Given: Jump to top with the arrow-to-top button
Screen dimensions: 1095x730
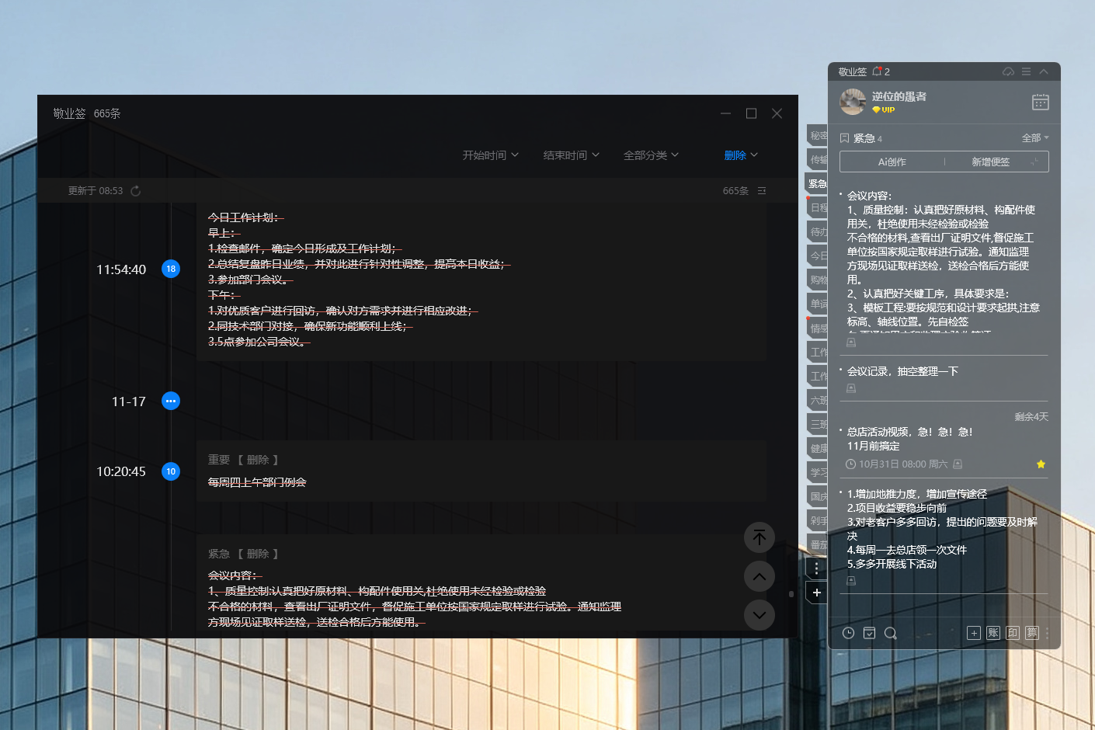Looking at the screenshot, I should pos(760,537).
